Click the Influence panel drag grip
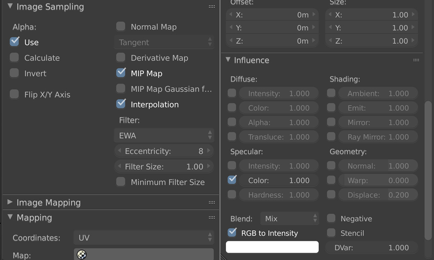434x260 pixels. (416, 60)
